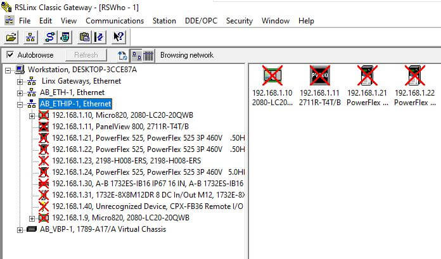Open the Window menu
This screenshot has height=259, width=441.
(276, 21)
